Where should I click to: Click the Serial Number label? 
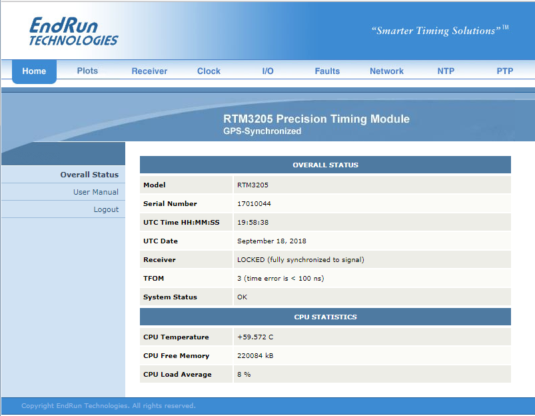[170, 203]
